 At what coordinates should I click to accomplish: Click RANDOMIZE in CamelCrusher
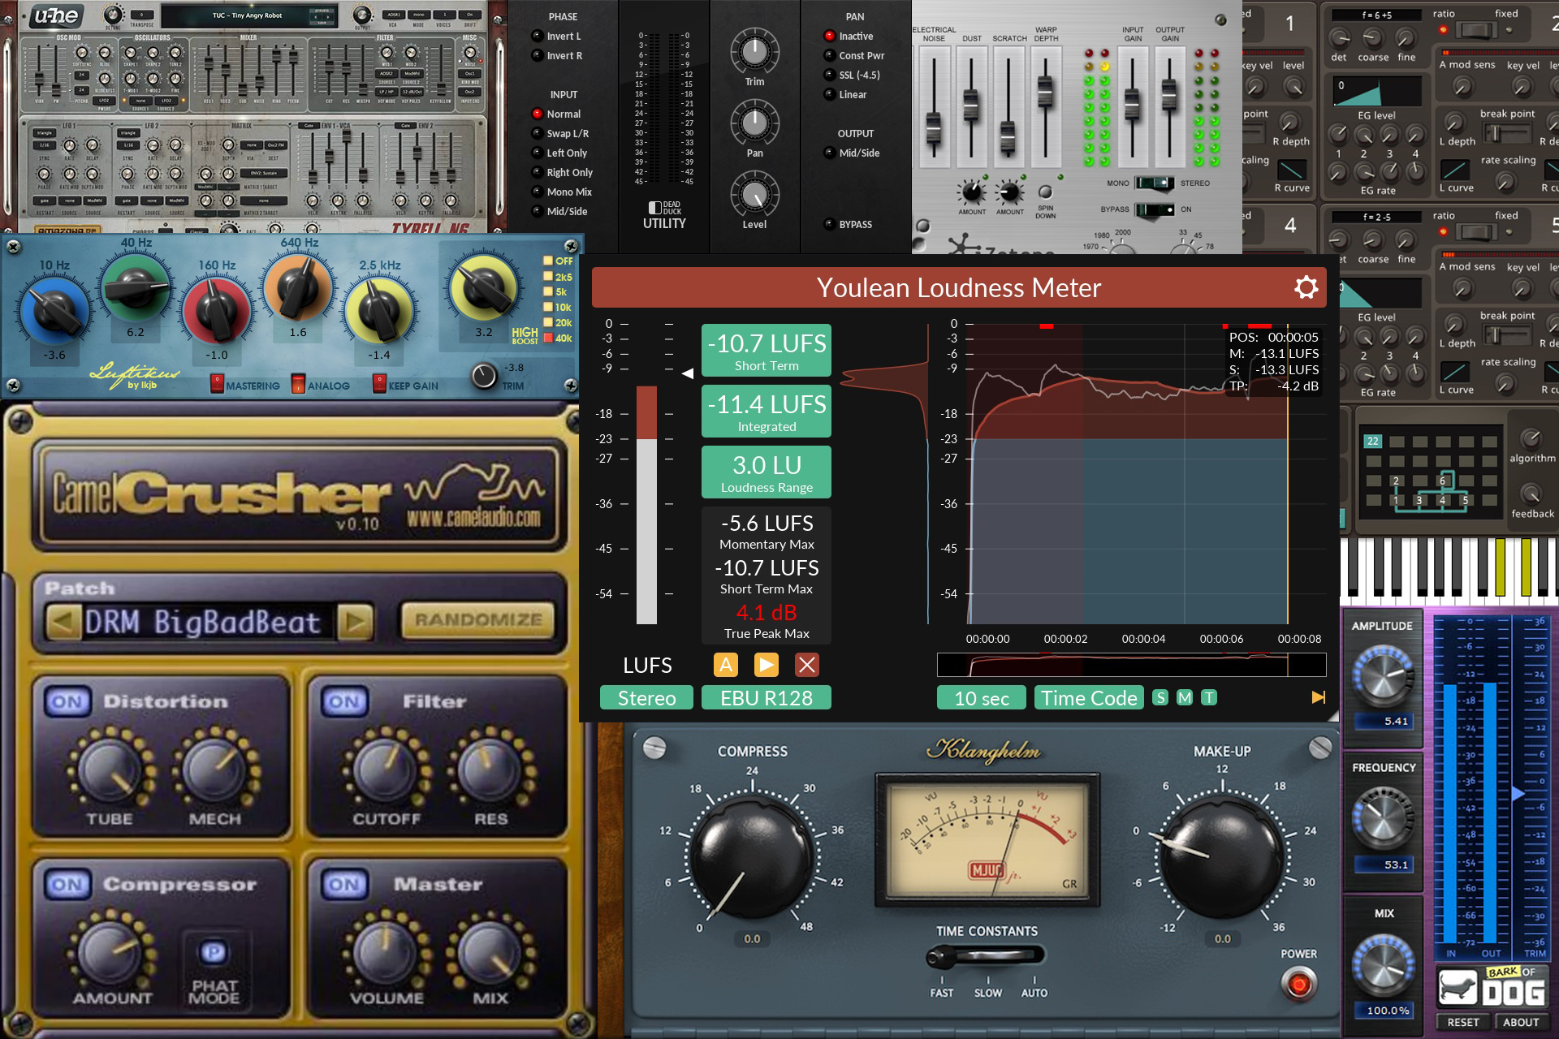pos(479,619)
